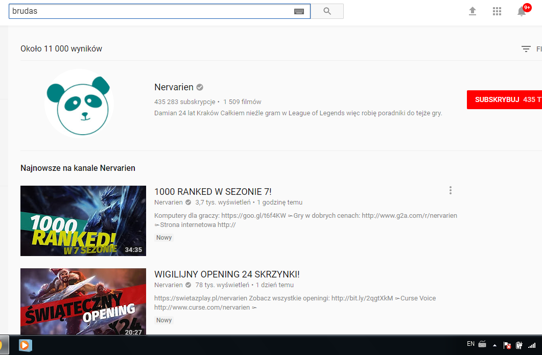
Task: Subscribe to Nervarien with the red button
Action: (x=504, y=99)
